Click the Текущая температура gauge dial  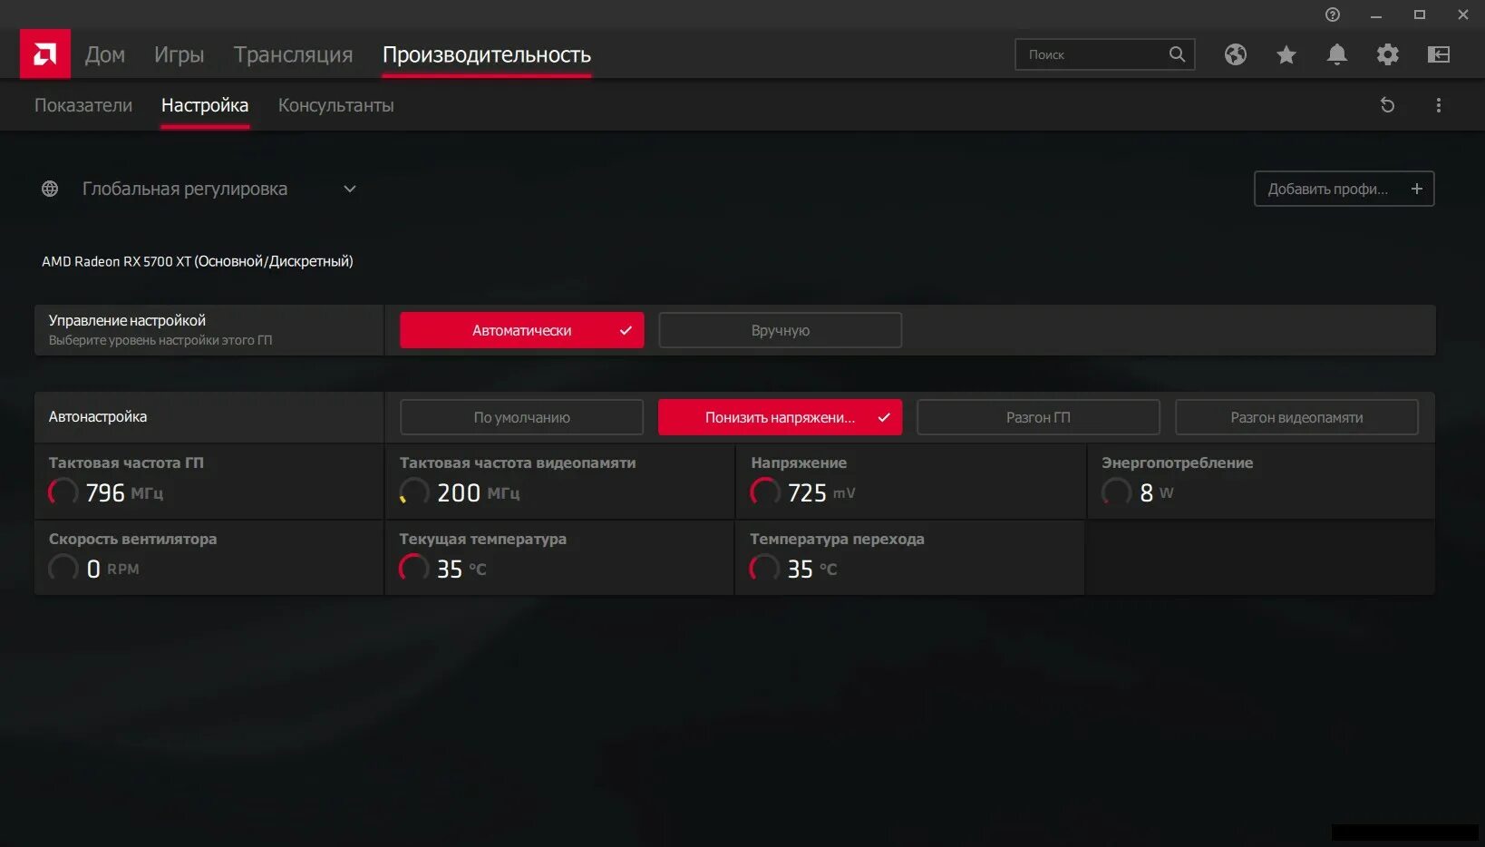pyautogui.click(x=413, y=568)
